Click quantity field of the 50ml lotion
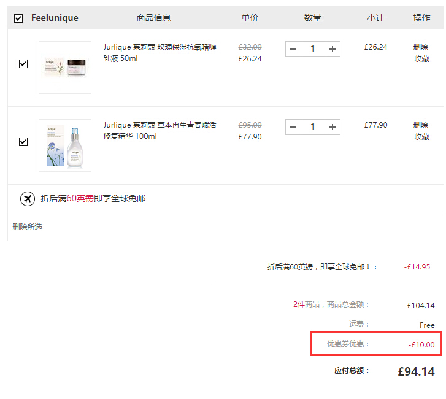 (x=313, y=49)
